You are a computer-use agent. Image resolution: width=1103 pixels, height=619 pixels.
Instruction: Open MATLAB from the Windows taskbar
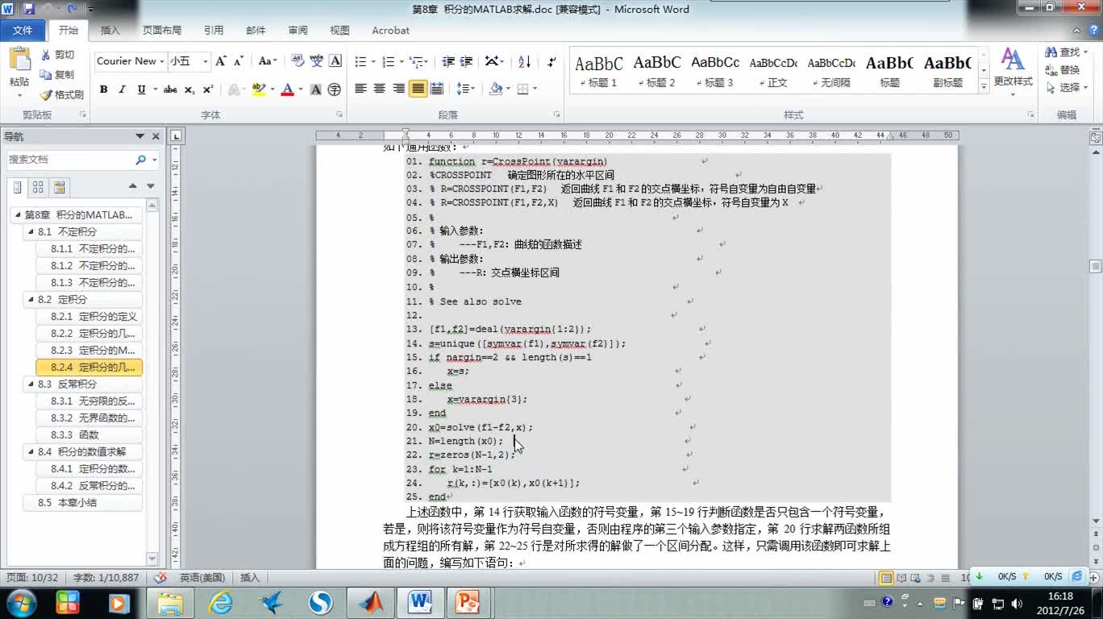373,602
